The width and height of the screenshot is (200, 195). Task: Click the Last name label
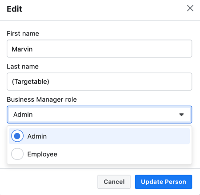[23, 67]
